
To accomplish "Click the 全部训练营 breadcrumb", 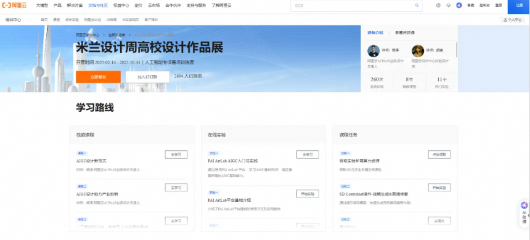I will [x=116, y=34].
